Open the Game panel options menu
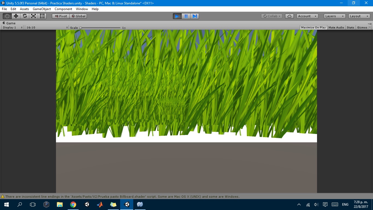Screen dimensions: 373x210 tap(370, 24)
